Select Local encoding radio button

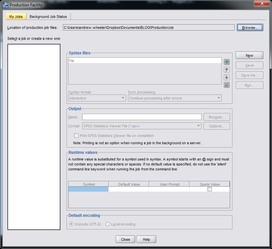(107, 224)
